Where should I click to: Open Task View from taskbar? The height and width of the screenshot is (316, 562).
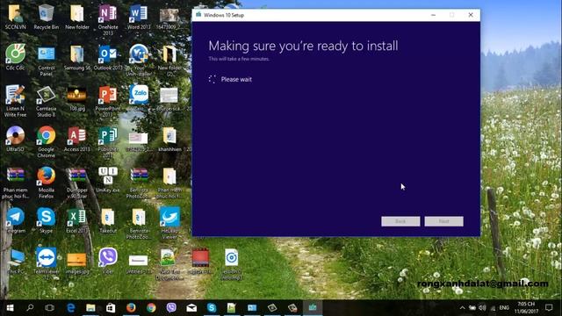tap(50, 308)
